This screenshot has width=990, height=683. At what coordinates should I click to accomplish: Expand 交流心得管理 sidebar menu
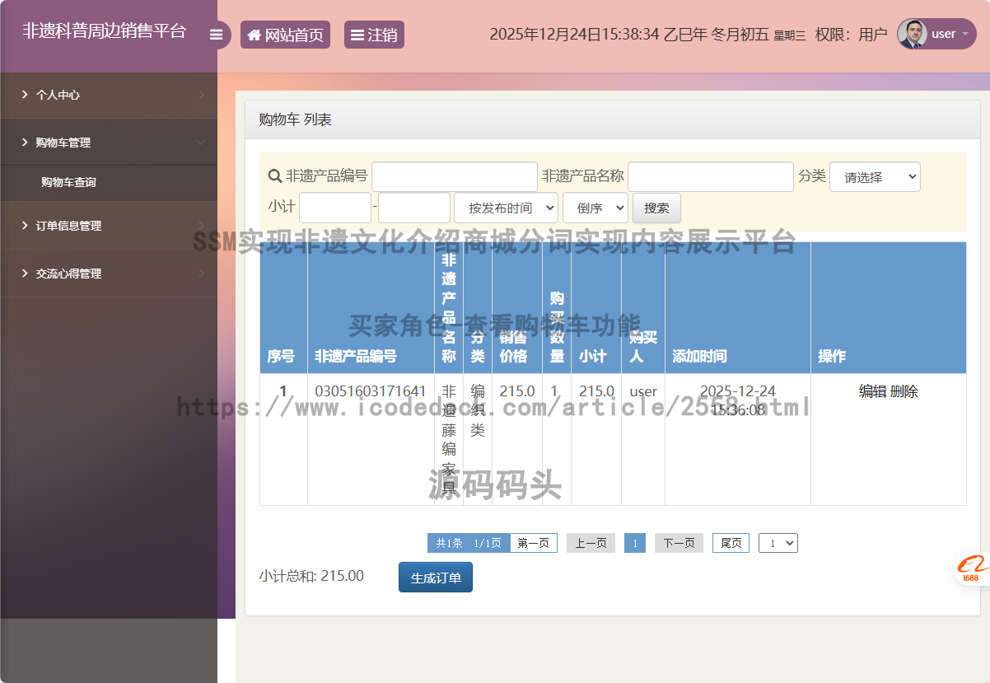click(109, 274)
